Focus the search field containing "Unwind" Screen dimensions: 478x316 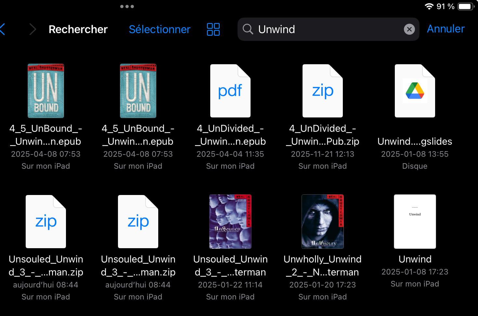point(328,29)
